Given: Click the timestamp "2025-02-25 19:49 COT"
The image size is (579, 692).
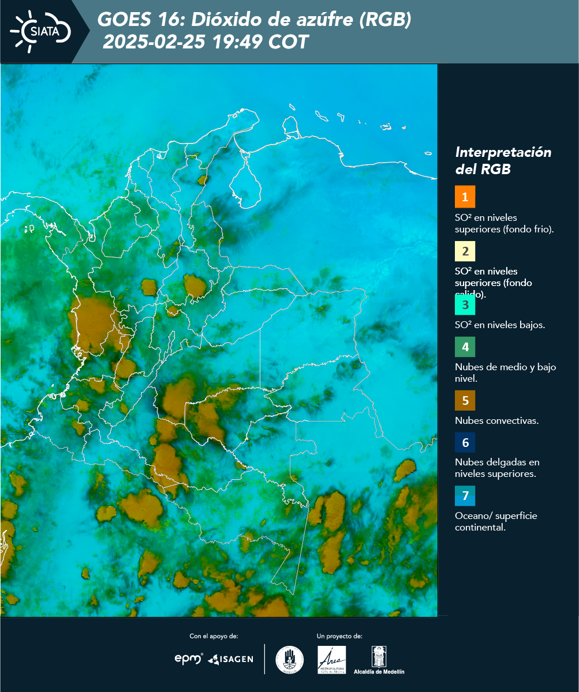Looking at the screenshot, I should [x=206, y=42].
